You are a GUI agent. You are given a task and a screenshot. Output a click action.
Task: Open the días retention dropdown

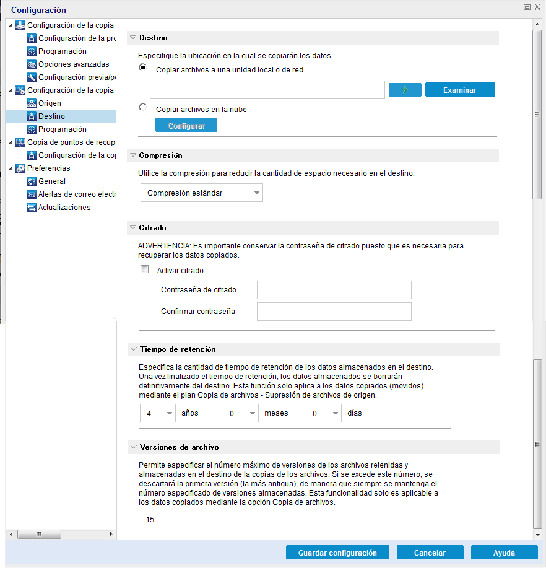[x=324, y=413]
